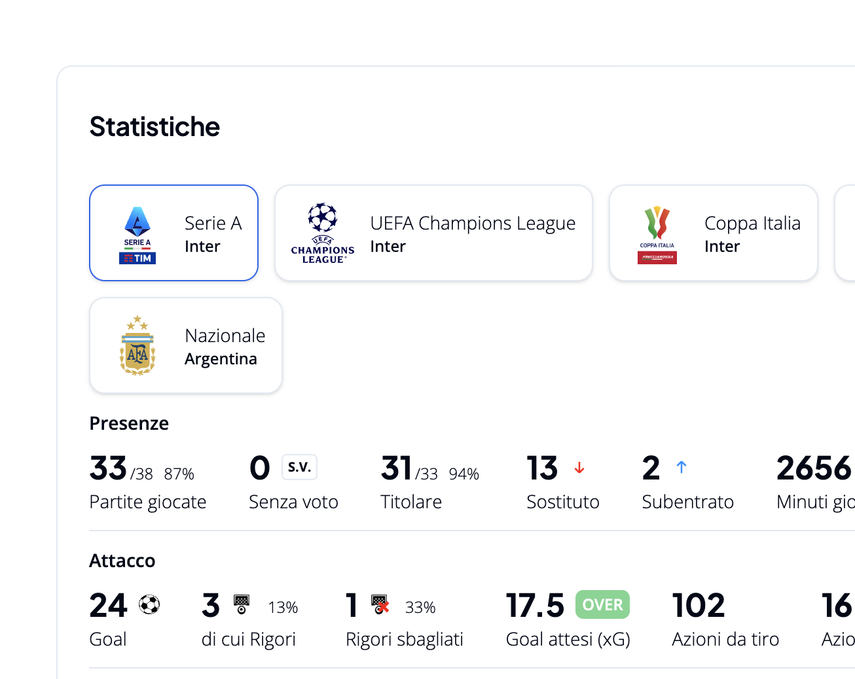Click the Azioni da tiro 102 stat

pos(725,619)
